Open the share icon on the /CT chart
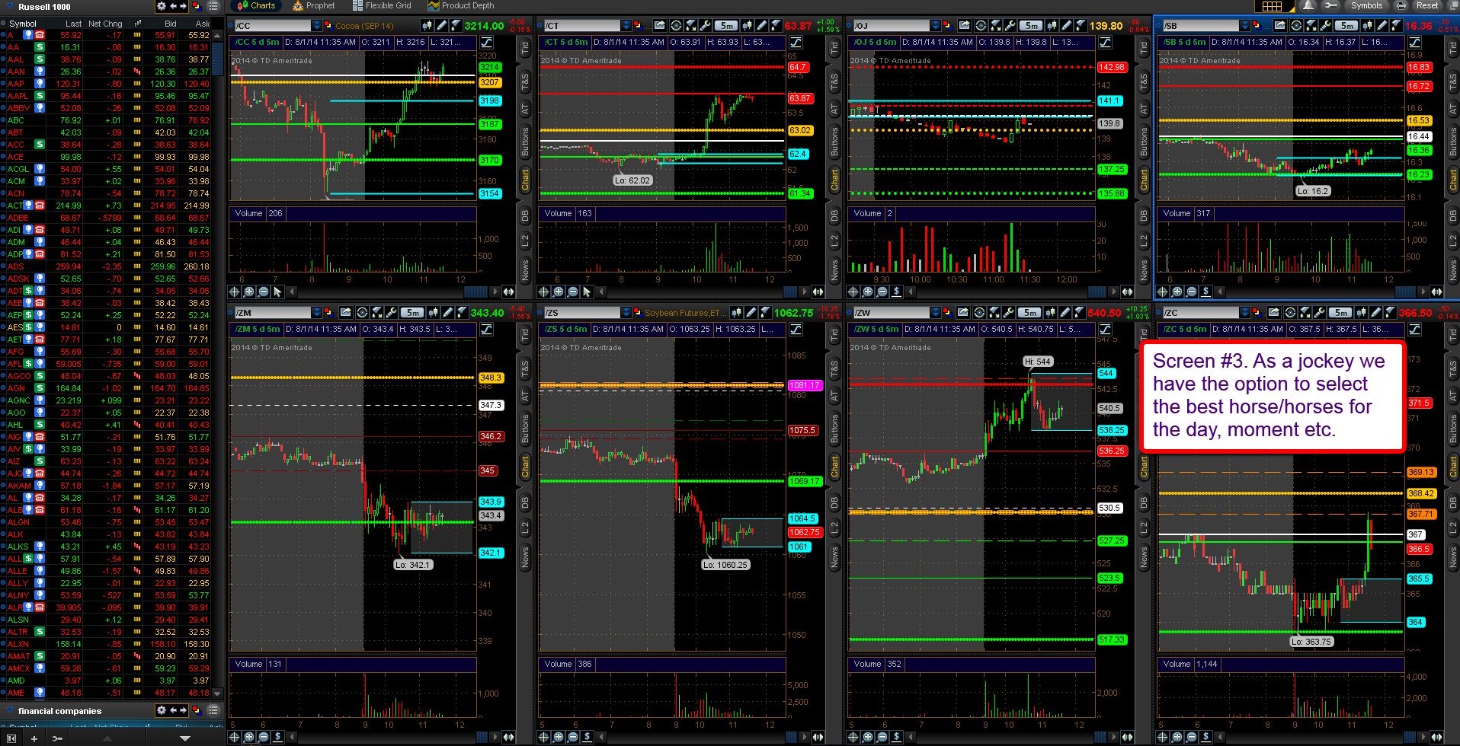Image resolution: width=1460 pixels, height=746 pixels. click(660, 26)
